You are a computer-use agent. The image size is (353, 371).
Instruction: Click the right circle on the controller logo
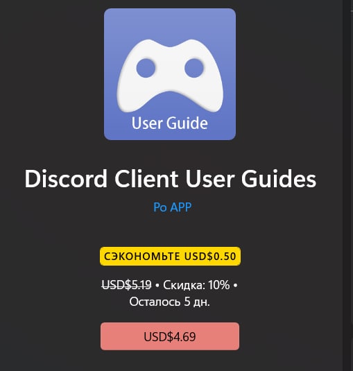[194, 68]
